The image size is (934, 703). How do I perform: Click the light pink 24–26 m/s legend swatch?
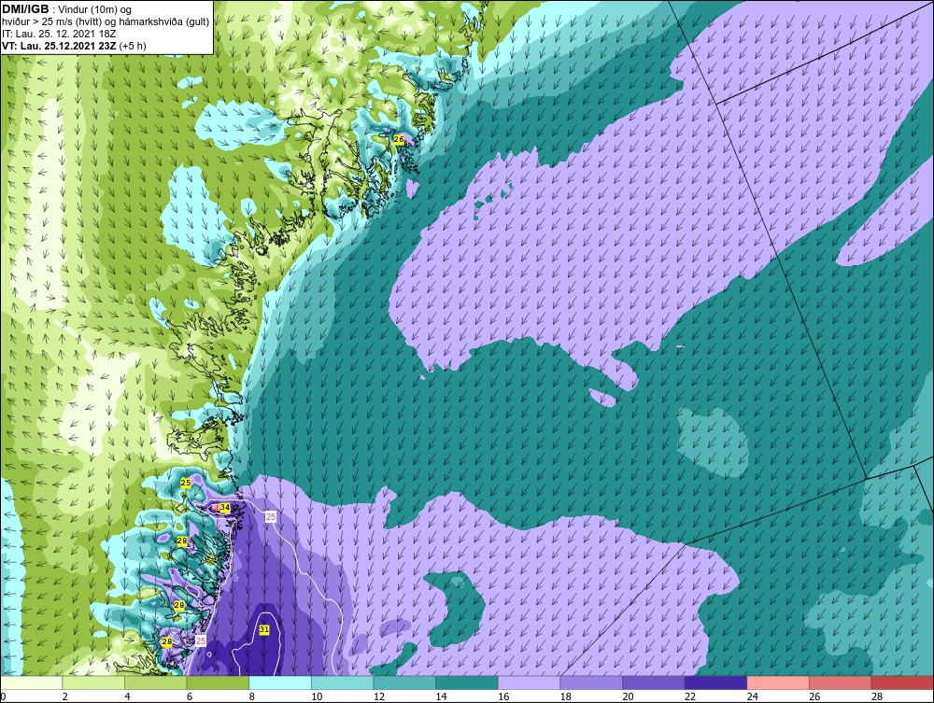[x=778, y=682]
